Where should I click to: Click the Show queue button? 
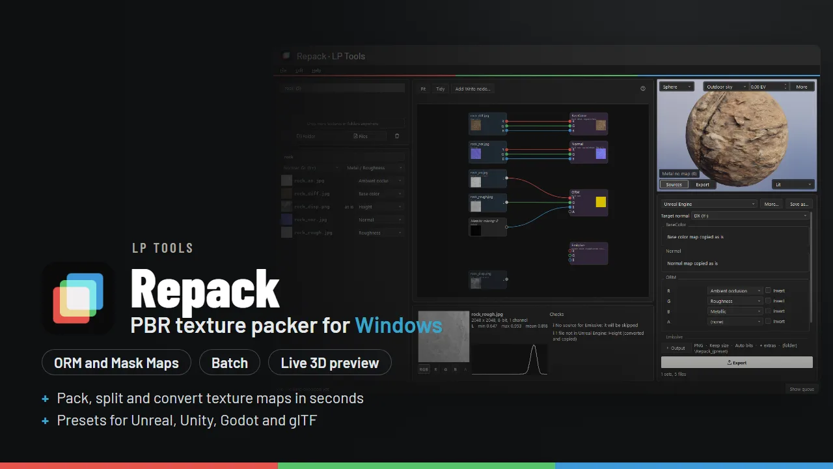click(x=802, y=389)
